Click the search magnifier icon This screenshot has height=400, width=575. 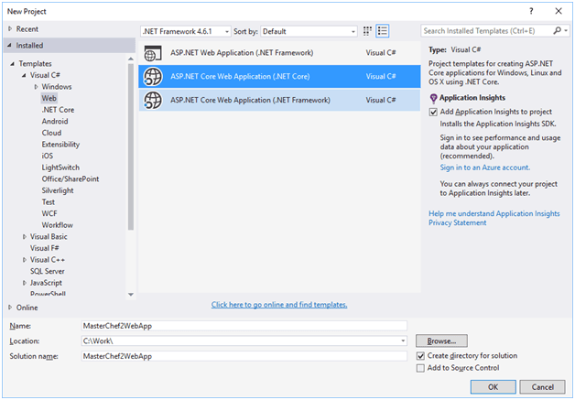click(x=557, y=31)
